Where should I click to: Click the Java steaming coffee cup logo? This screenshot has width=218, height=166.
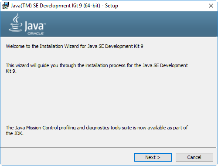tap(16, 23)
